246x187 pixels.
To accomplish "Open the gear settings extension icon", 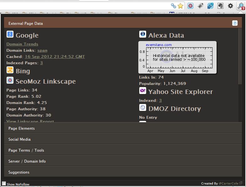I will [x=230, y=6].
